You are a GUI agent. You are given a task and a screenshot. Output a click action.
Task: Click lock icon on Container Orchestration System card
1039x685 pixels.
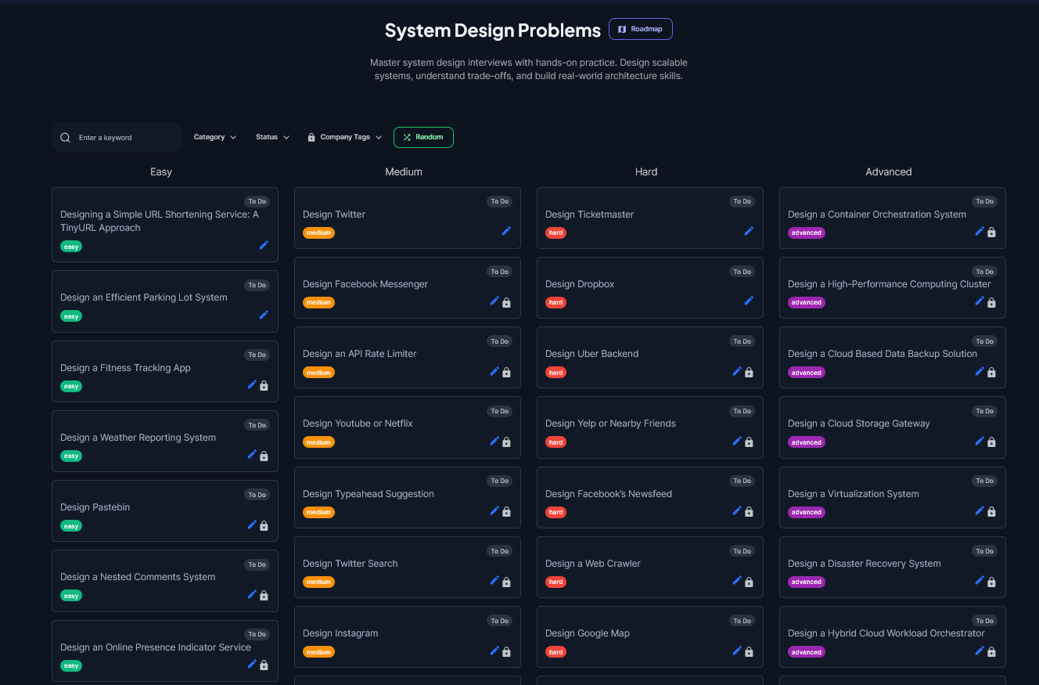click(x=991, y=233)
